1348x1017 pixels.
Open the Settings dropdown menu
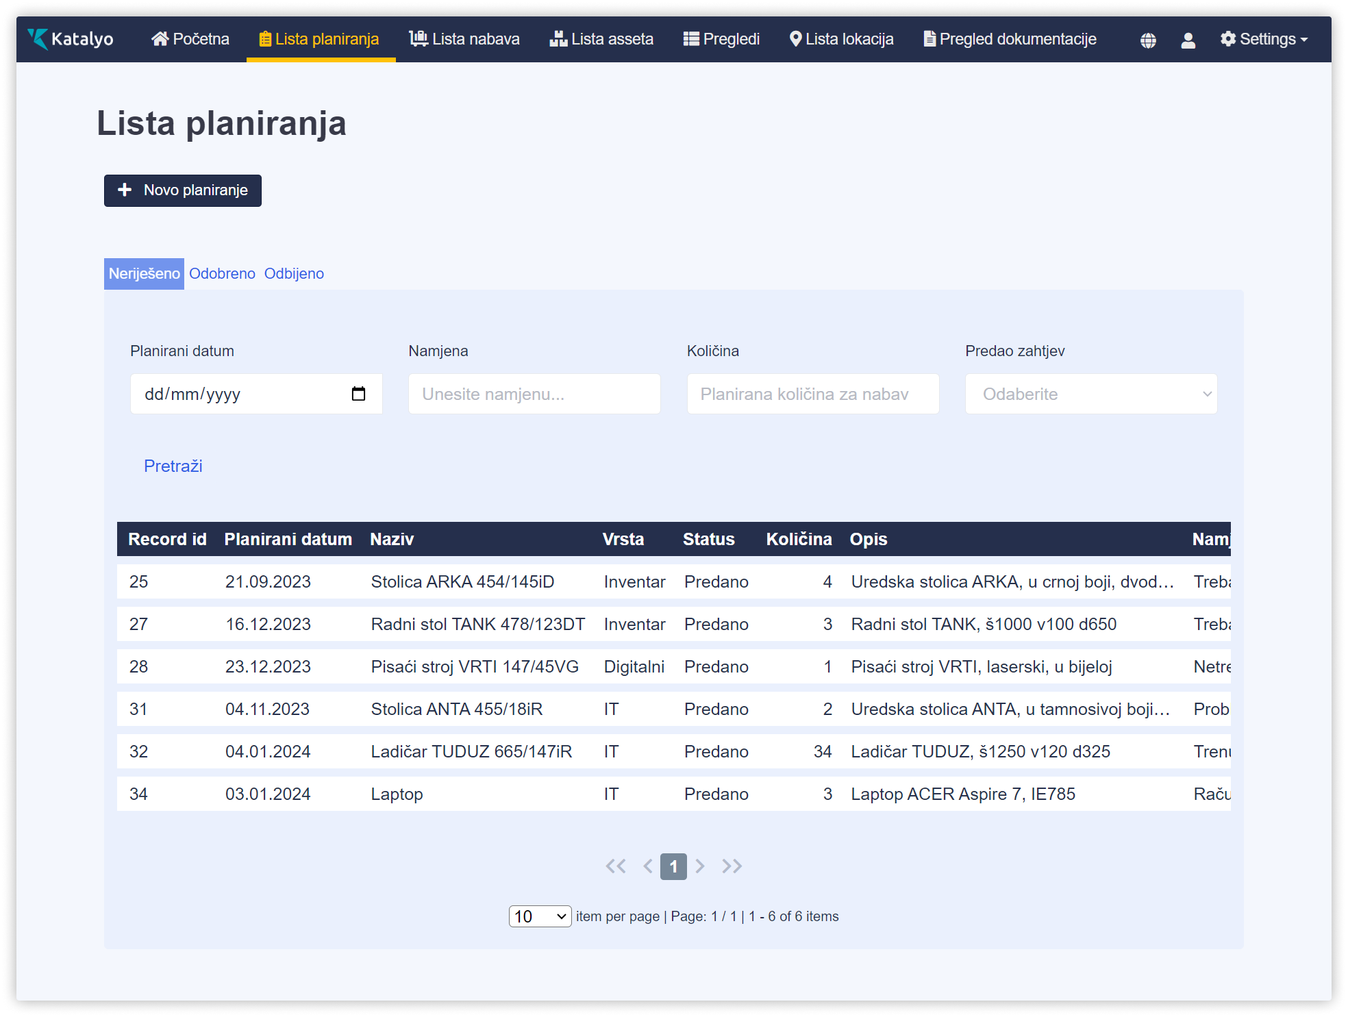(x=1263, y=39)
